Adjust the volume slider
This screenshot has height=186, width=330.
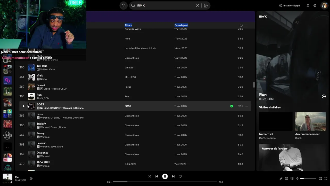coord(308,179)
